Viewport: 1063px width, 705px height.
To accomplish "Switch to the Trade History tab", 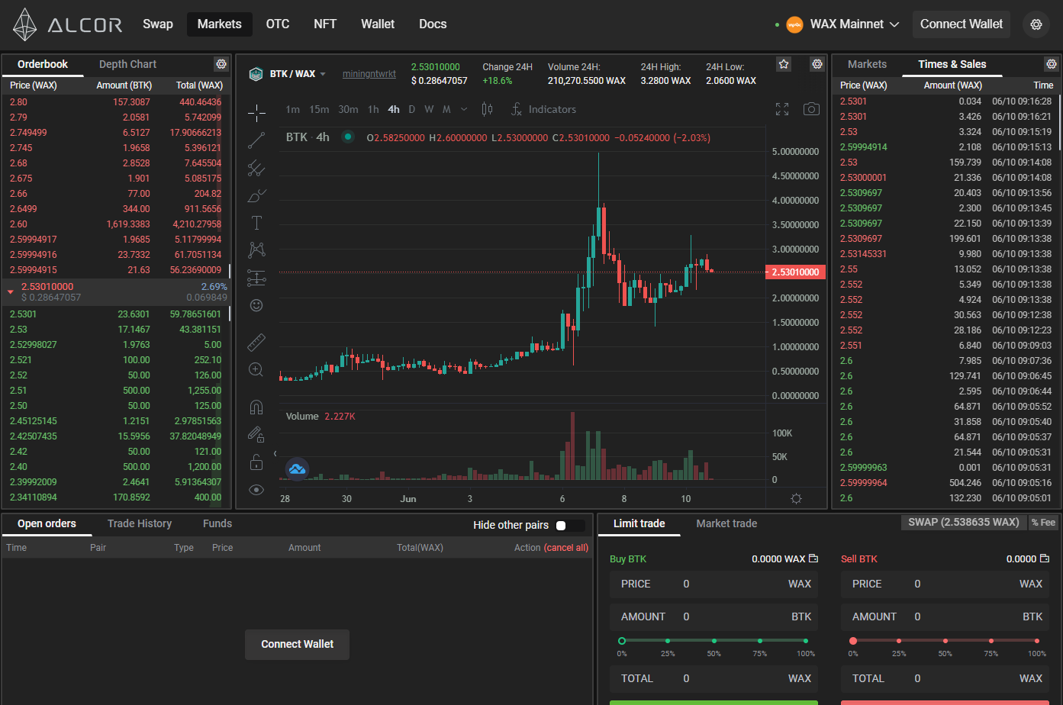I will 140,523.
